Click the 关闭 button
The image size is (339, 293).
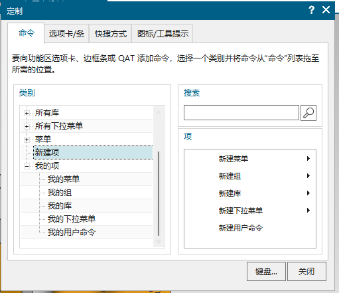(306, 271)
